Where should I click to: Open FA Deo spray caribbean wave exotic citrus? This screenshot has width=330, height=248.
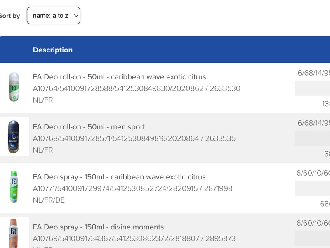[x=119, y=177]
